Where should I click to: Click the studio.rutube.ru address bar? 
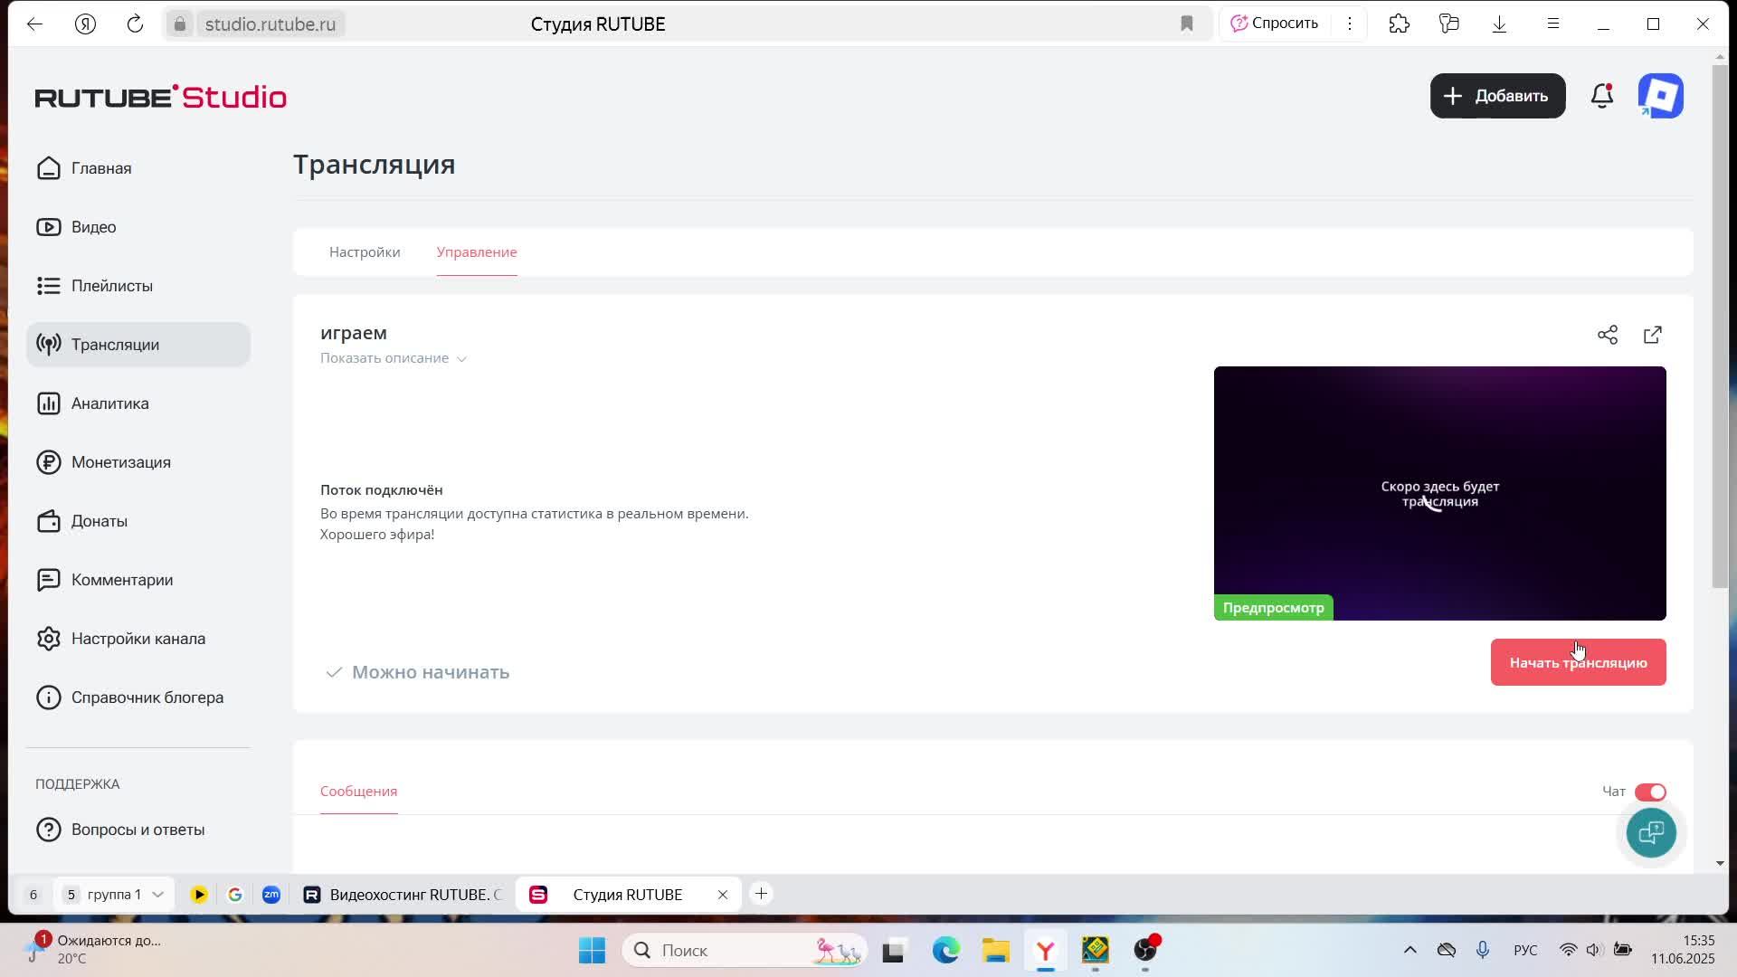click(271, 24)
